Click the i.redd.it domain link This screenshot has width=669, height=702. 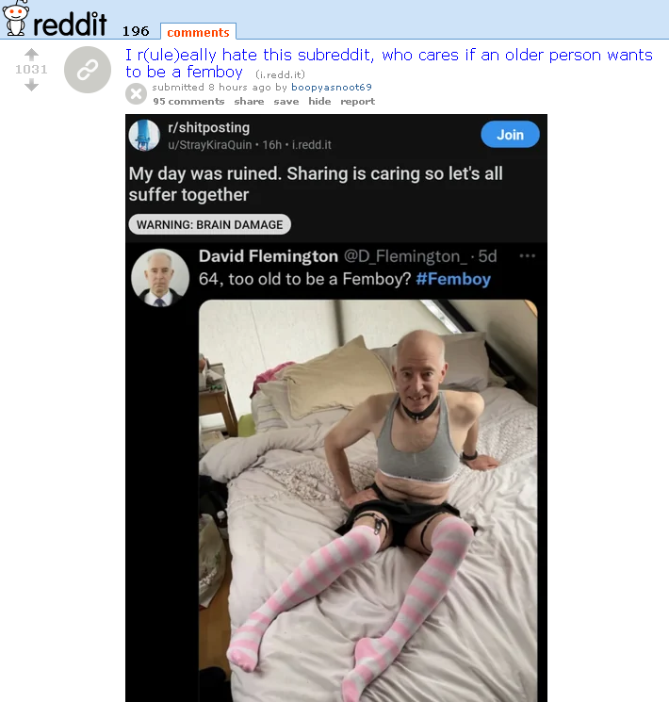pos(280,74)
